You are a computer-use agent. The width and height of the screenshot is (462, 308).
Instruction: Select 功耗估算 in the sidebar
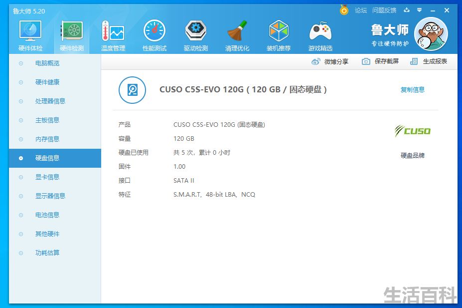pyautogui.click(x=55, y=253)
